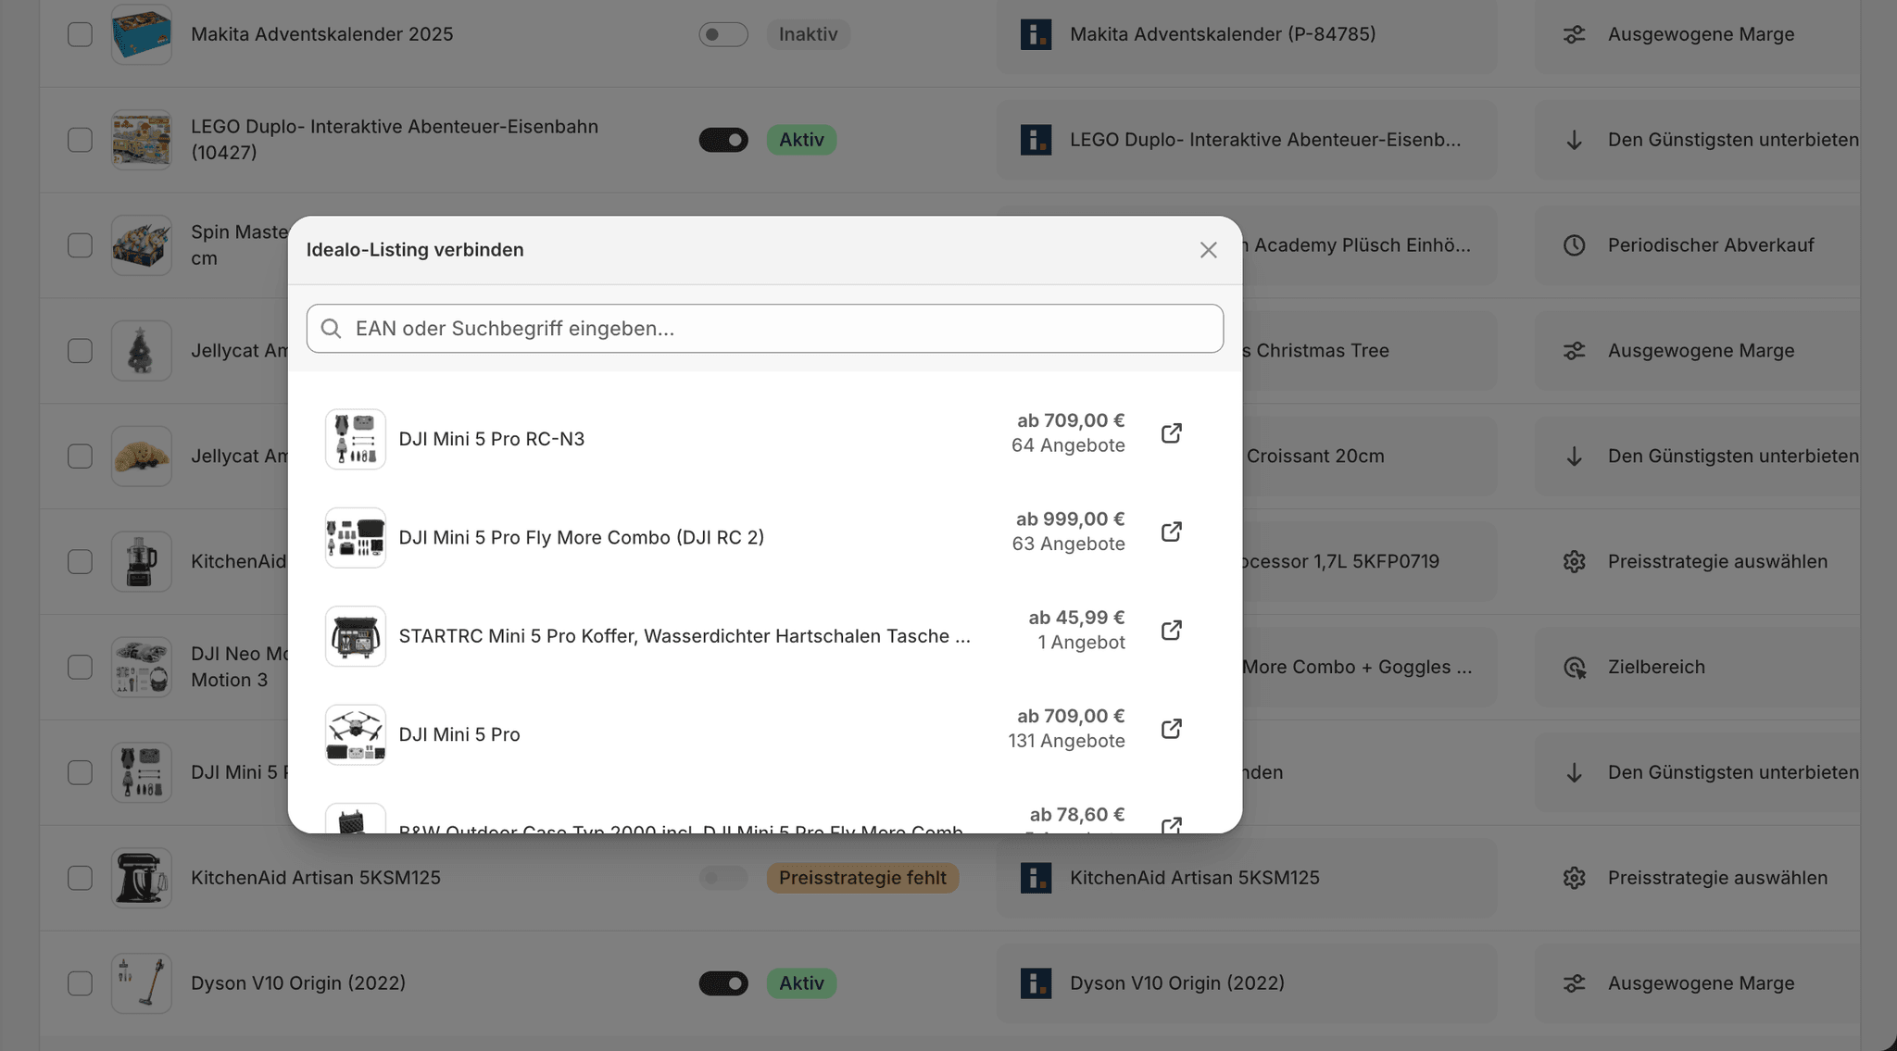Open KitchenAid Artisan 5KSM125 idealo listing
This screenshot has width=1897, height=1051.
coord(1247,878)
